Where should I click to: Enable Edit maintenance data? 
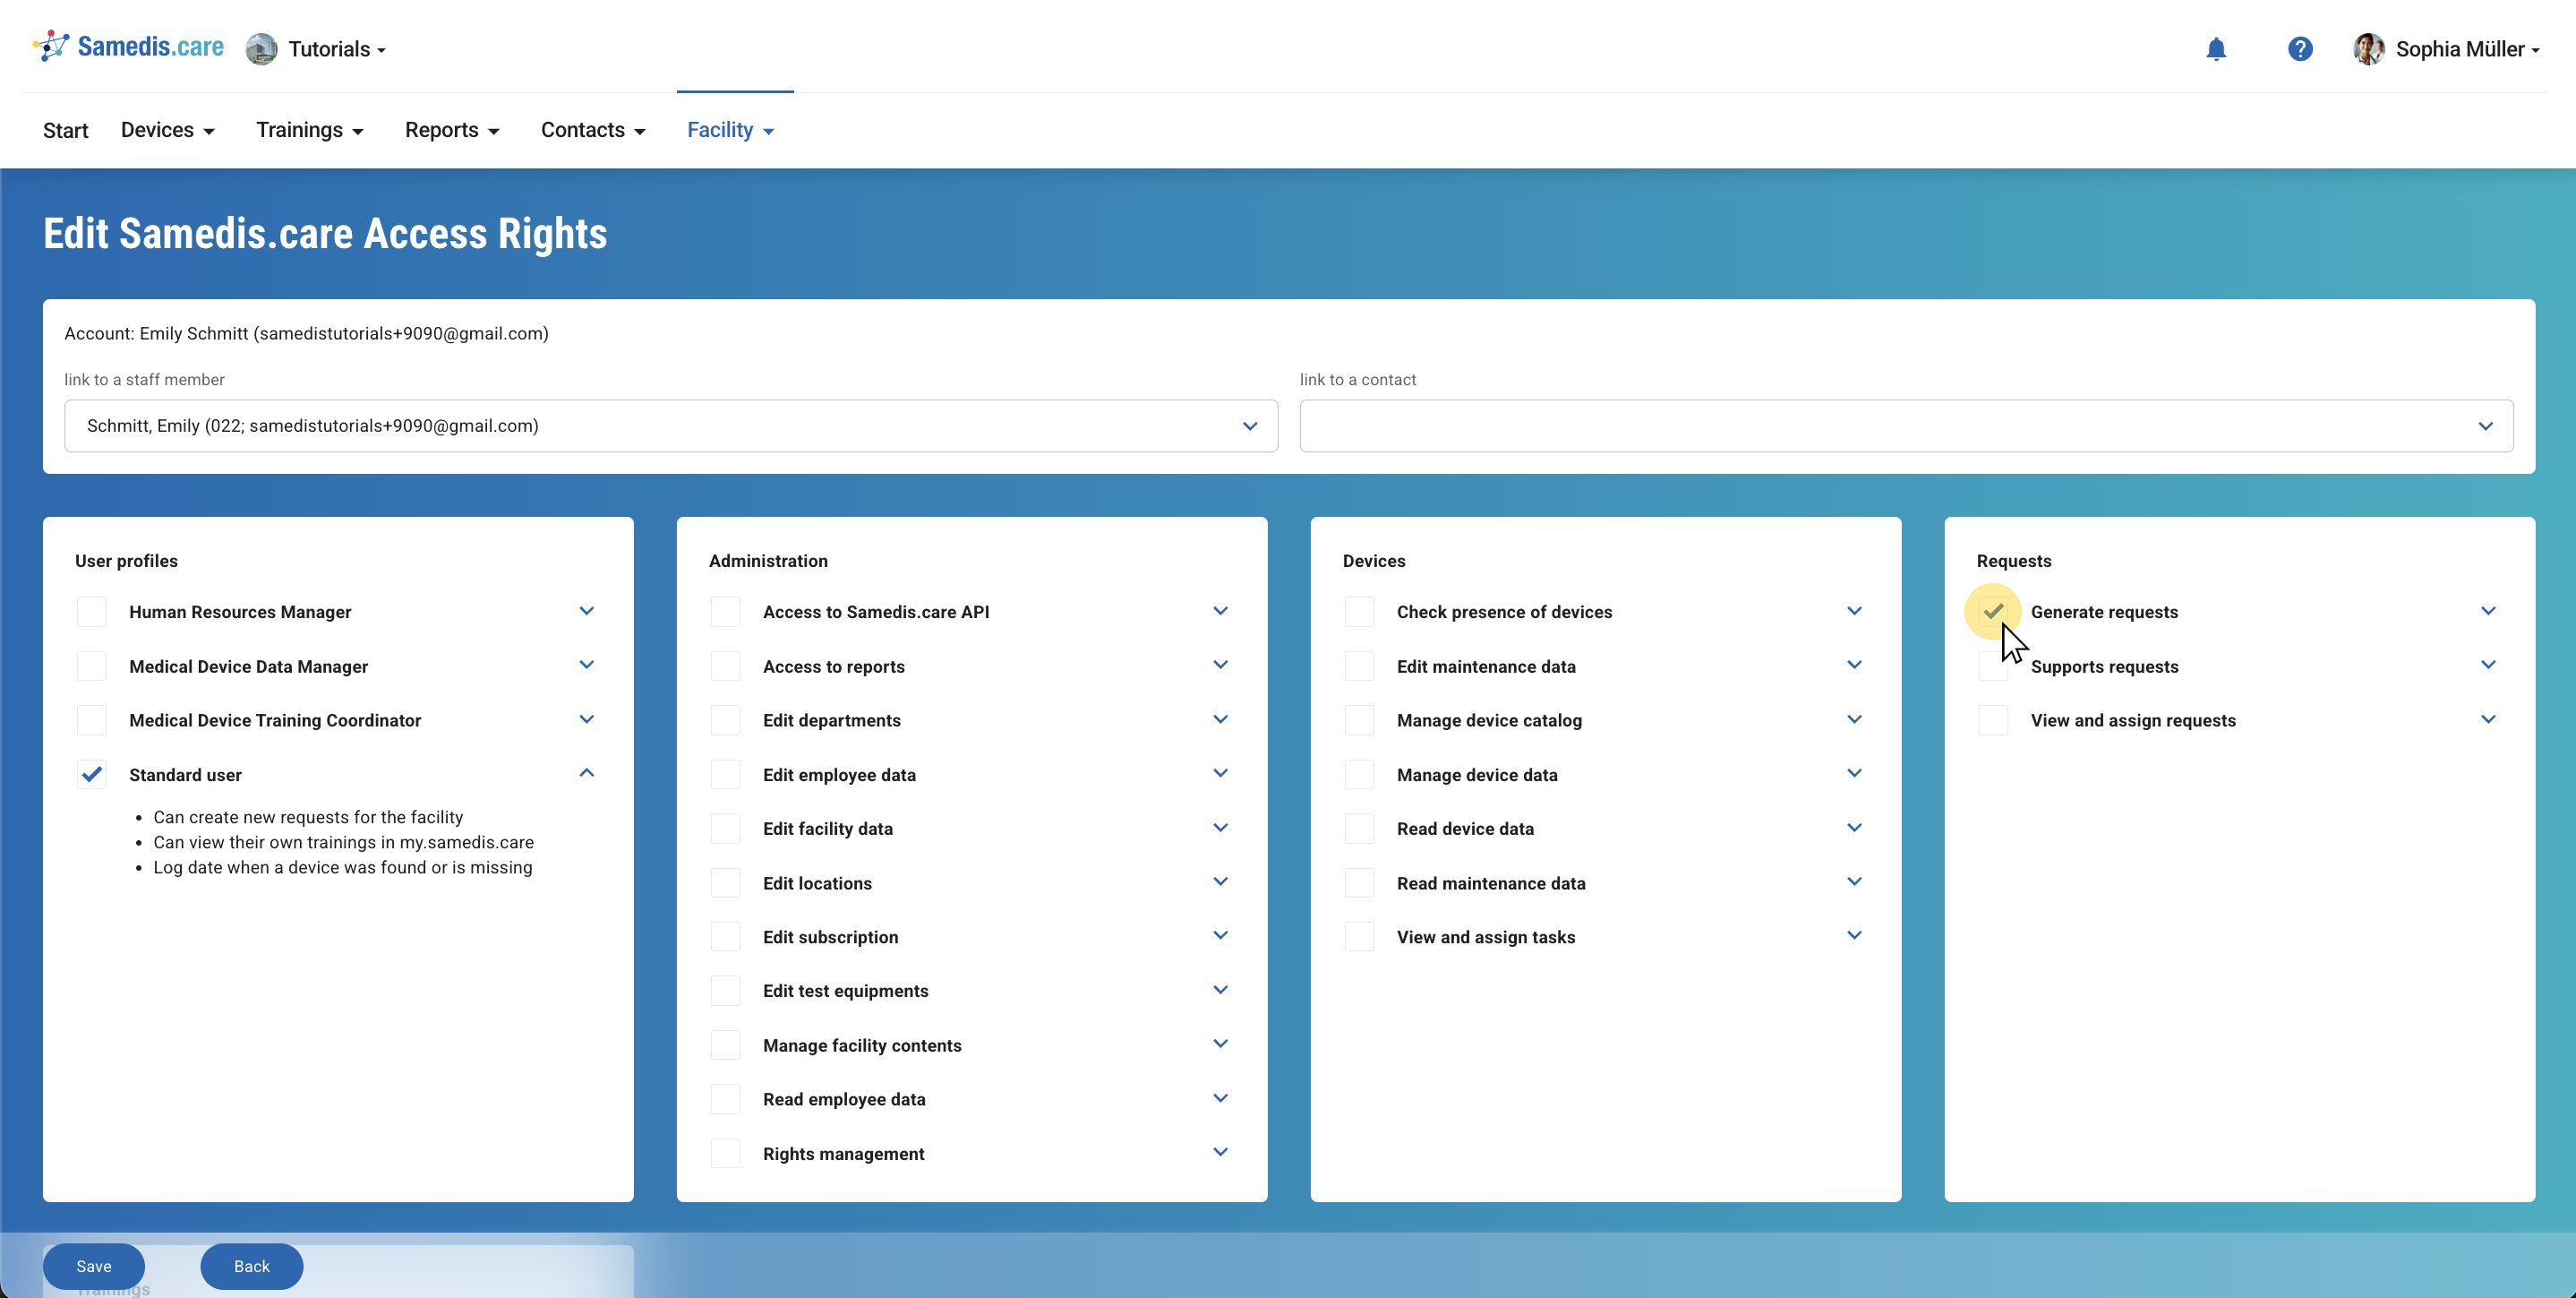(x=1360, y=666)
